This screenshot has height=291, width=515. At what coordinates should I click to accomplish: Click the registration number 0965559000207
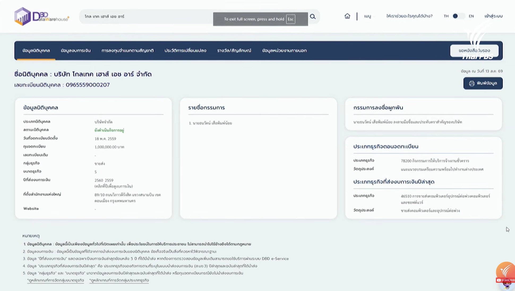(x=88, y=85)
